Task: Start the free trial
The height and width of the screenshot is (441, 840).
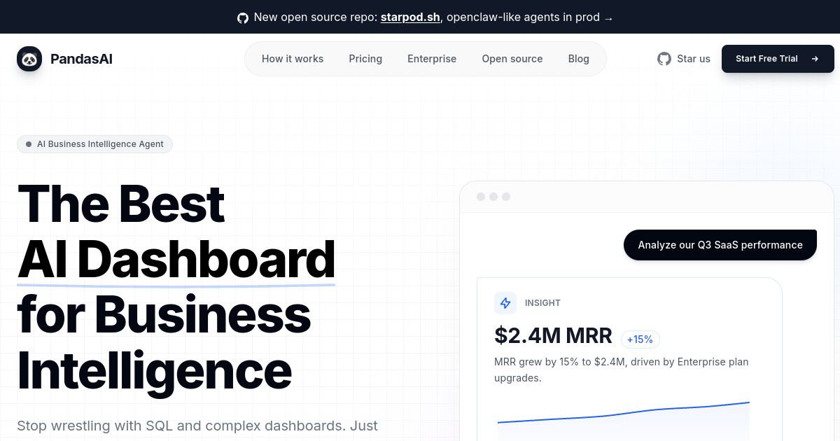Action: [778, 59]
